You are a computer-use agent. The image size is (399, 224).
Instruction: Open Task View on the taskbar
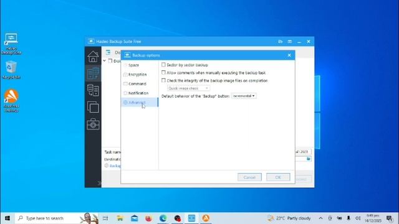coord(105,218)
